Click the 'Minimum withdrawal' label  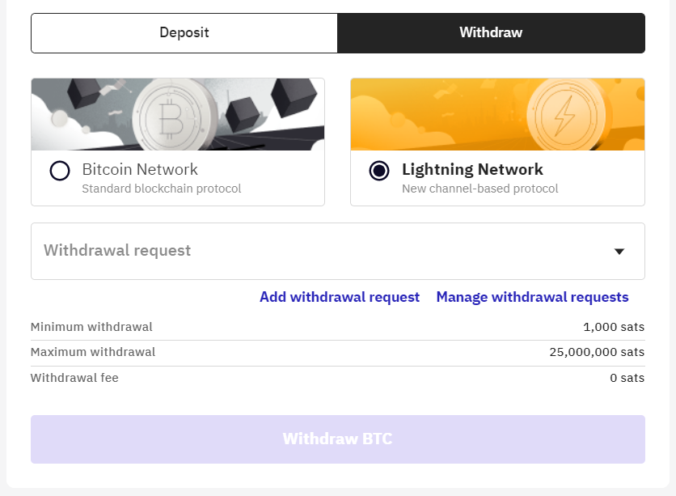click(91, 327)
